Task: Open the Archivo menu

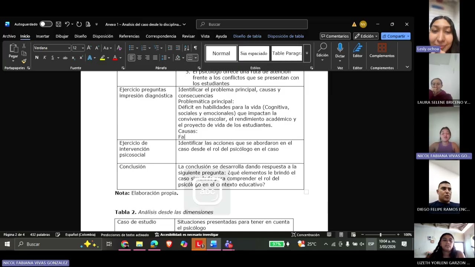Action: tap(9, 36)
